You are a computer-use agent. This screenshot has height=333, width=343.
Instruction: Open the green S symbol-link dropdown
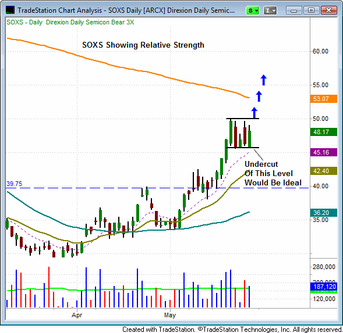[253, 10]
